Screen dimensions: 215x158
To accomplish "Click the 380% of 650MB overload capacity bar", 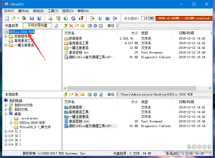I will coord(184,18).
